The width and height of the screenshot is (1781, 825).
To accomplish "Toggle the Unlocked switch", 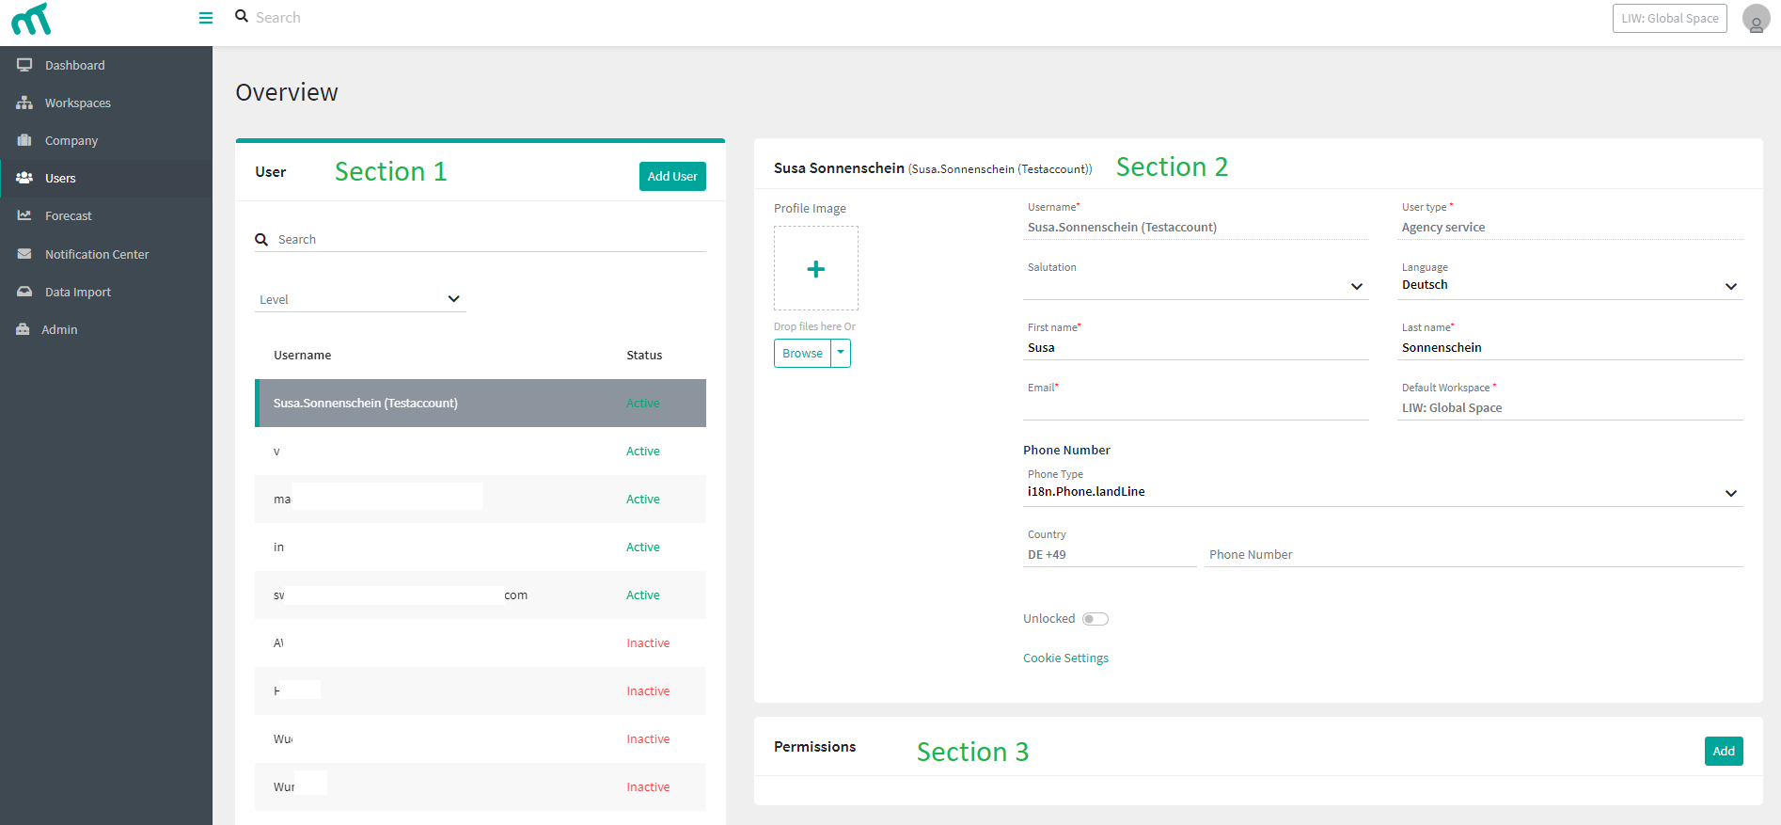I will [1095, 619].
